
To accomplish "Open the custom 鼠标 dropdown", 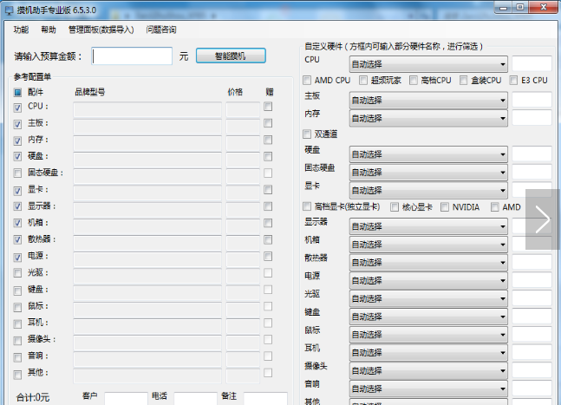I will point(428,335).
